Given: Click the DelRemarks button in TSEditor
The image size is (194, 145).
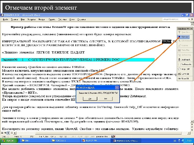Looking at the screenshot, I should pos(185,64).
